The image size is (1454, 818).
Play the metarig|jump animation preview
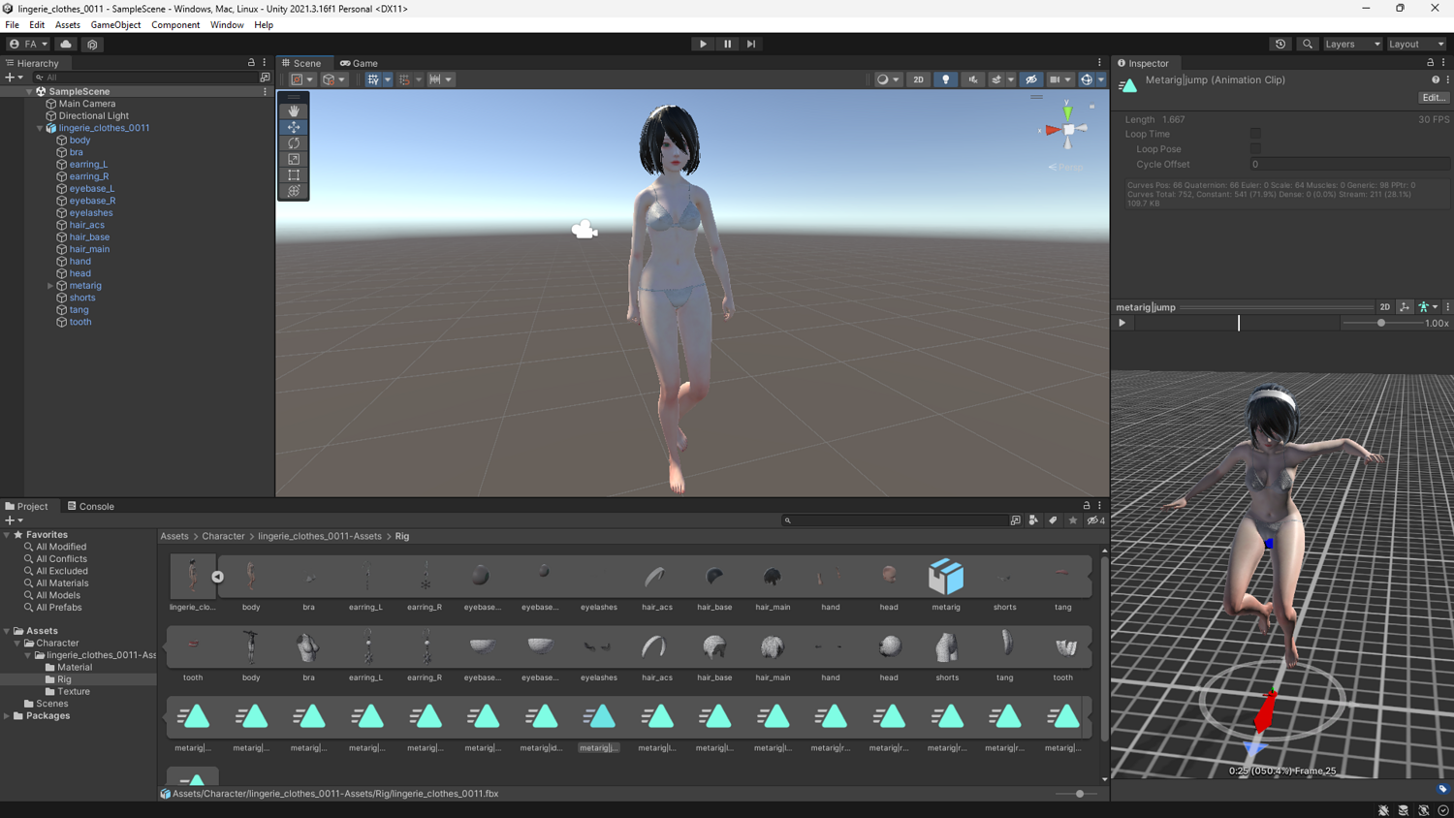tap(1122, 323)
